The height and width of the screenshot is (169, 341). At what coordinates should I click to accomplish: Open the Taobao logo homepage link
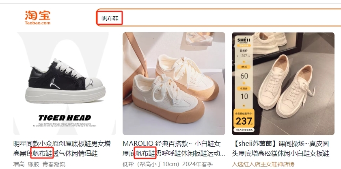click(x=38, y=17)
